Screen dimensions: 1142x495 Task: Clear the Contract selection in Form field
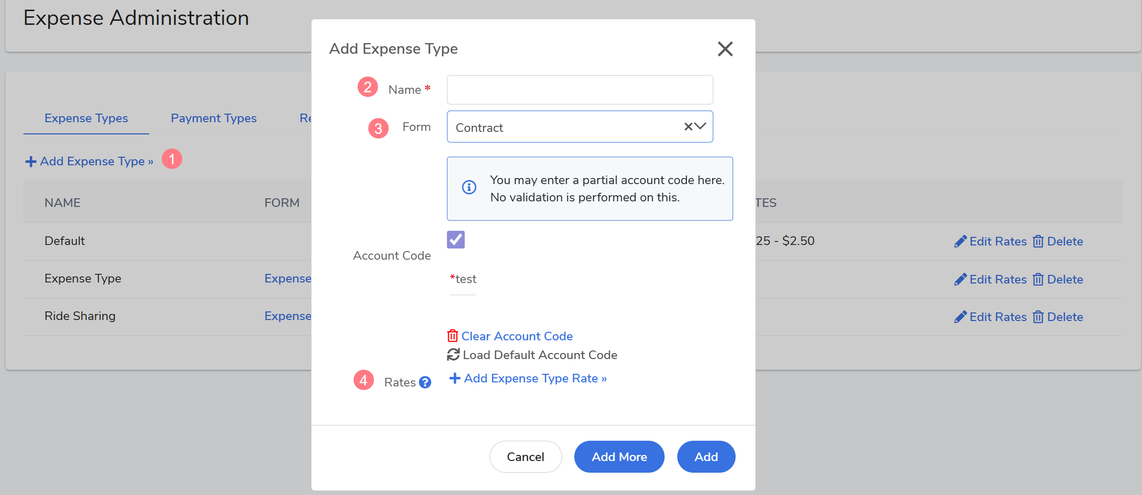tap(688, 127)
